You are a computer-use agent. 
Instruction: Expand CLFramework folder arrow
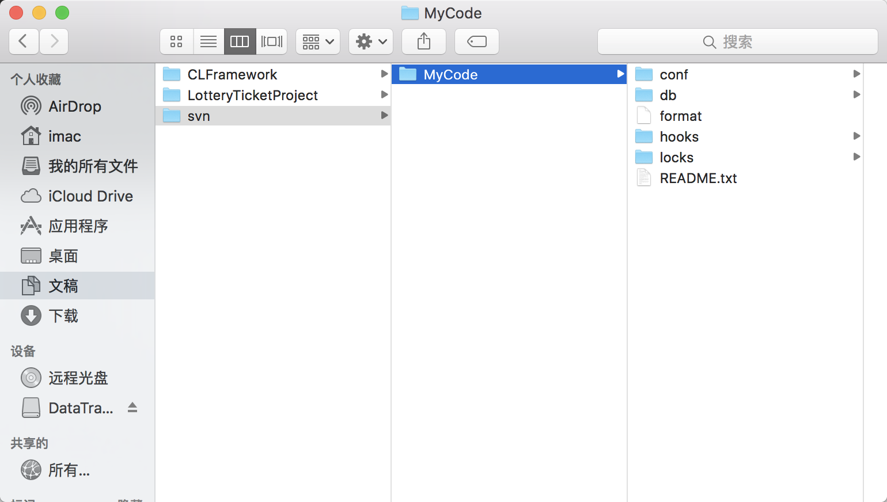click(384, 74)
